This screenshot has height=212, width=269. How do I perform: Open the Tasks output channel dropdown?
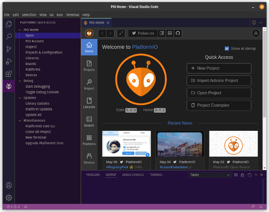[x=210, y=175]
